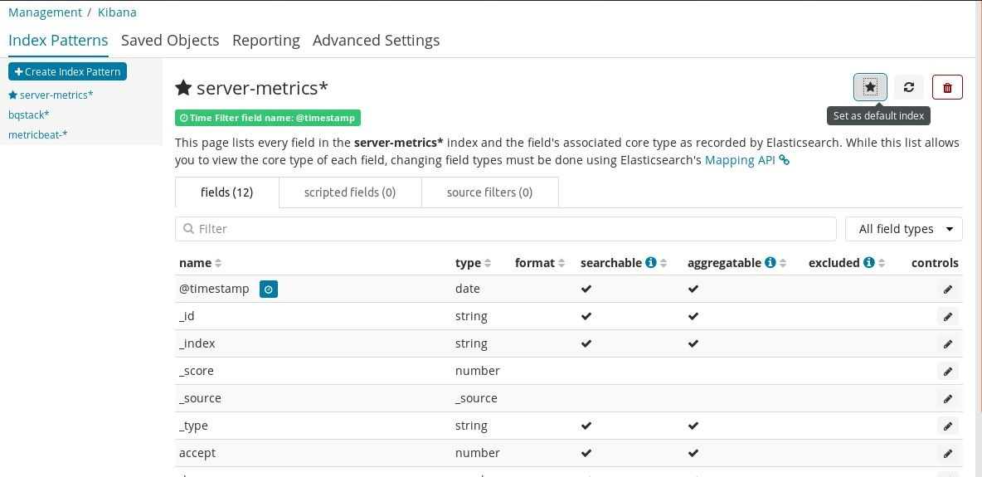The height and width of the screenshot is (477, 982).
Task: Click the refresh field list icon
Action: pos(909,86)
